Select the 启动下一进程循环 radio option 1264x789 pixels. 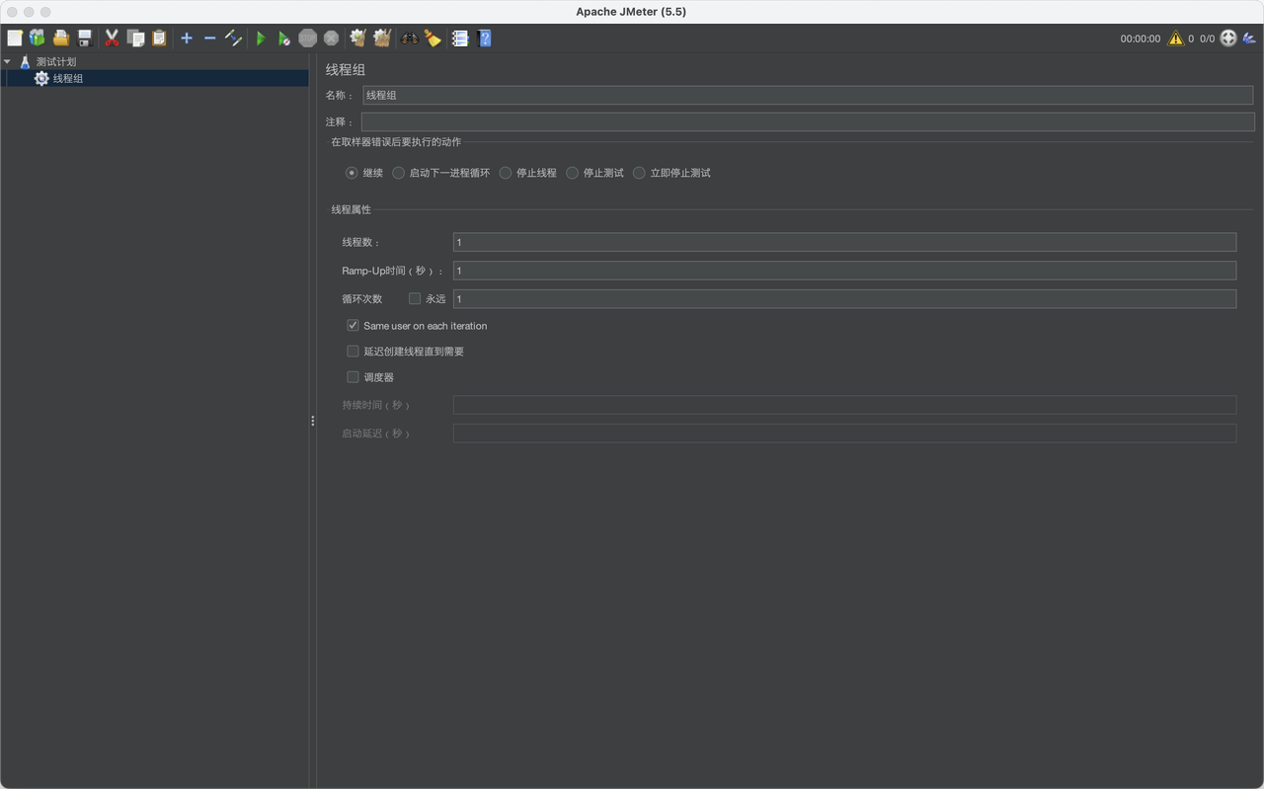tap(398, 173)
